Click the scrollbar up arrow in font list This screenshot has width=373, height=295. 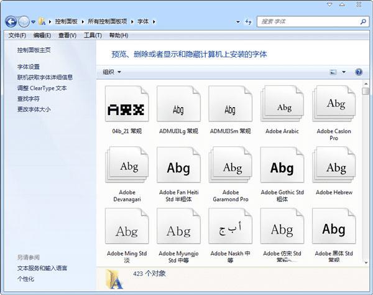(366, 84)
